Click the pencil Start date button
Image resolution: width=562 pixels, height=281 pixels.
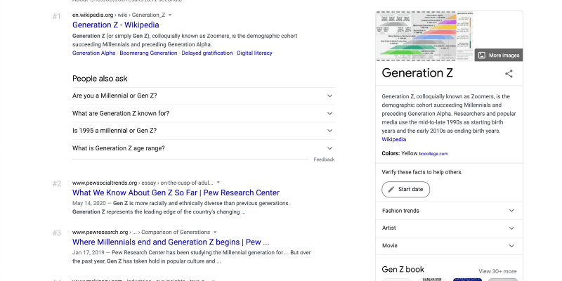[x=405, y=189]
